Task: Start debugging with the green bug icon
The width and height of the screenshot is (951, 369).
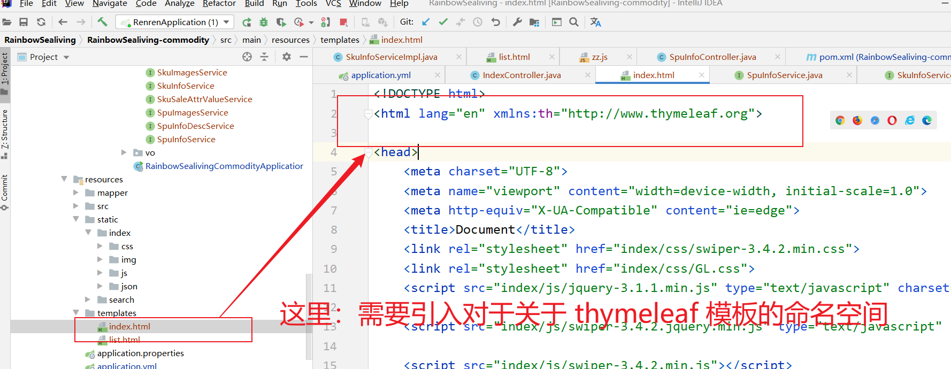Action: click(264, 22)
